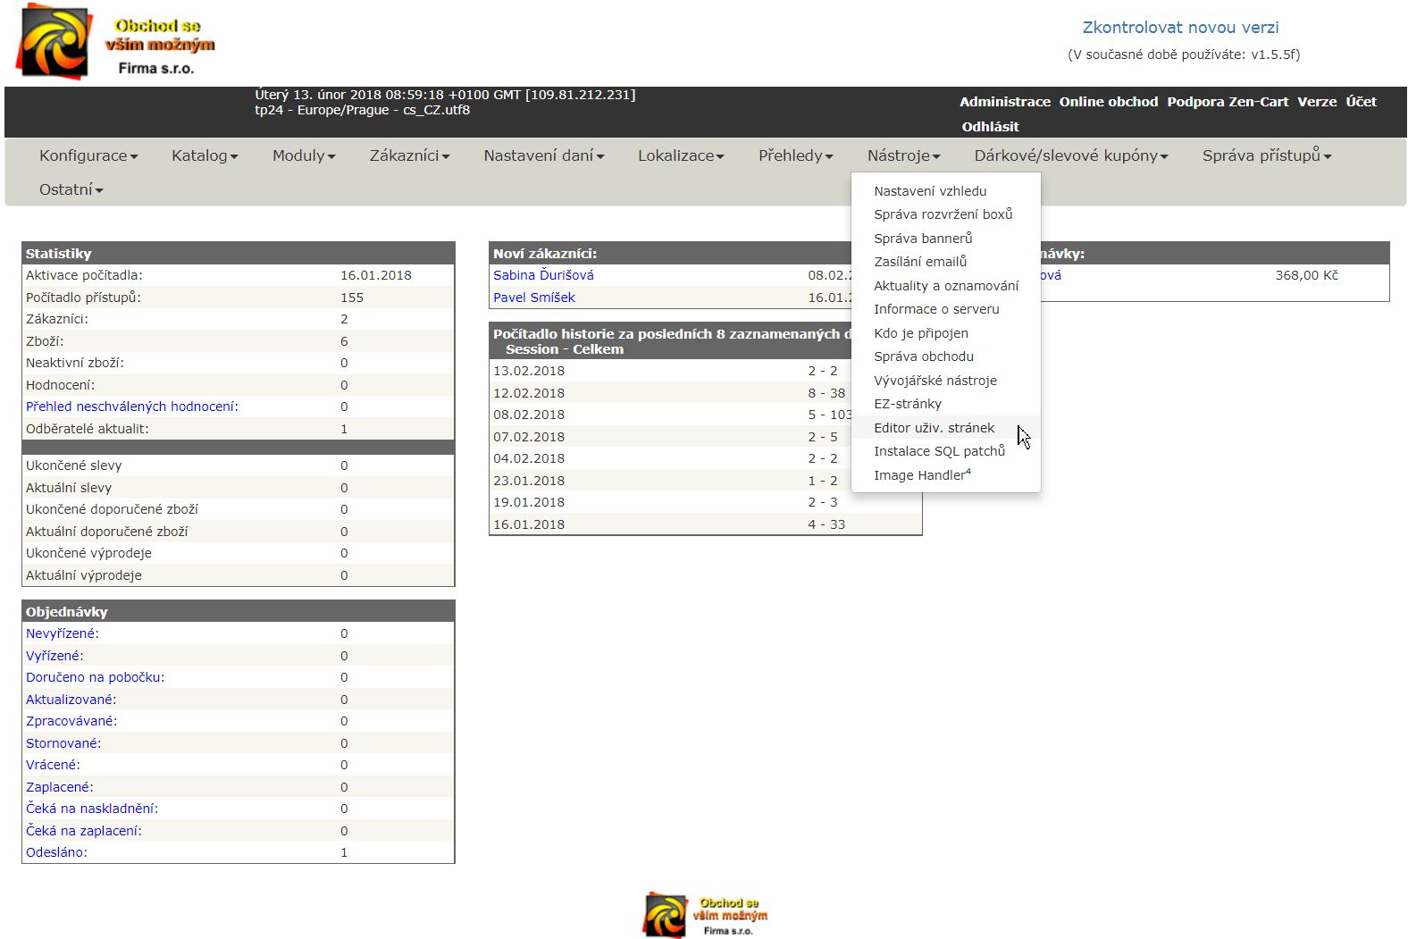Click Odhlásit to log out
This screenshot has width=1408, height=939.
(x=990, y=127)
